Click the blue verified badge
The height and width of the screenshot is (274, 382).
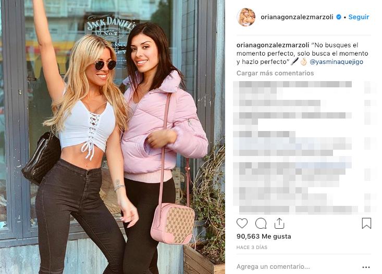pos(339,17)
